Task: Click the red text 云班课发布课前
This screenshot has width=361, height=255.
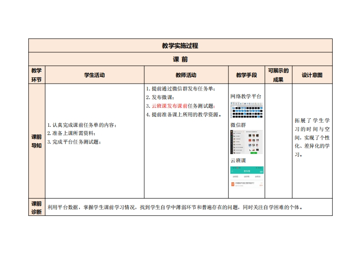Action: 169,106
